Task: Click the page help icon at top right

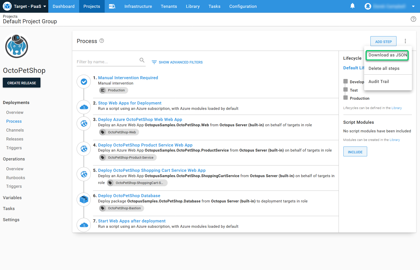Action: [x=413, y=19]
